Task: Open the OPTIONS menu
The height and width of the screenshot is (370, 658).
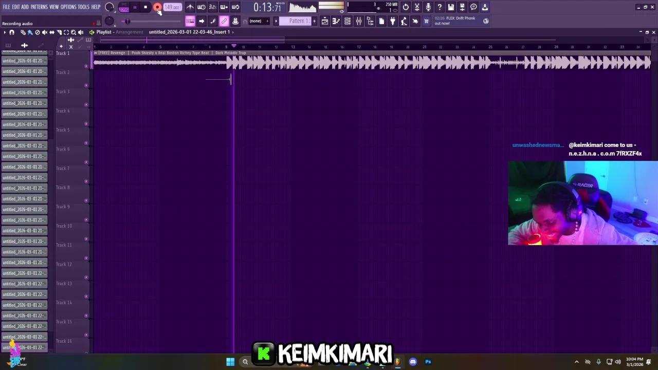Action: click(68, 7)
